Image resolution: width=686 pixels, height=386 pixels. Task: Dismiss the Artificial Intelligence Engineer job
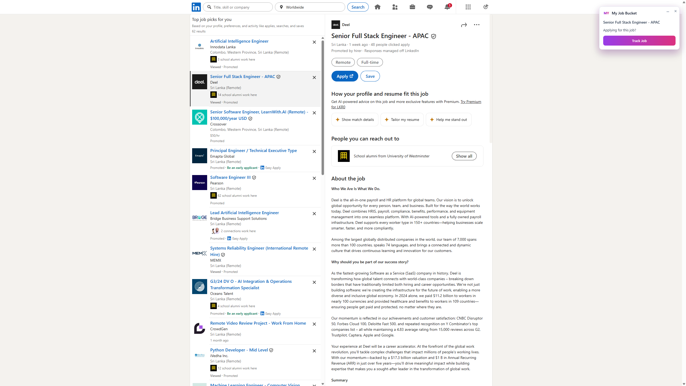point(314,42)
